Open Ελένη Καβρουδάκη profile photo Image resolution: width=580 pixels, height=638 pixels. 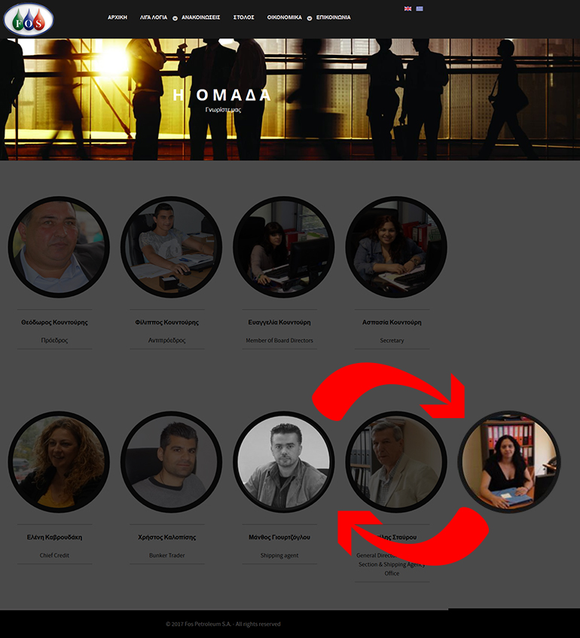click(59, 462)
